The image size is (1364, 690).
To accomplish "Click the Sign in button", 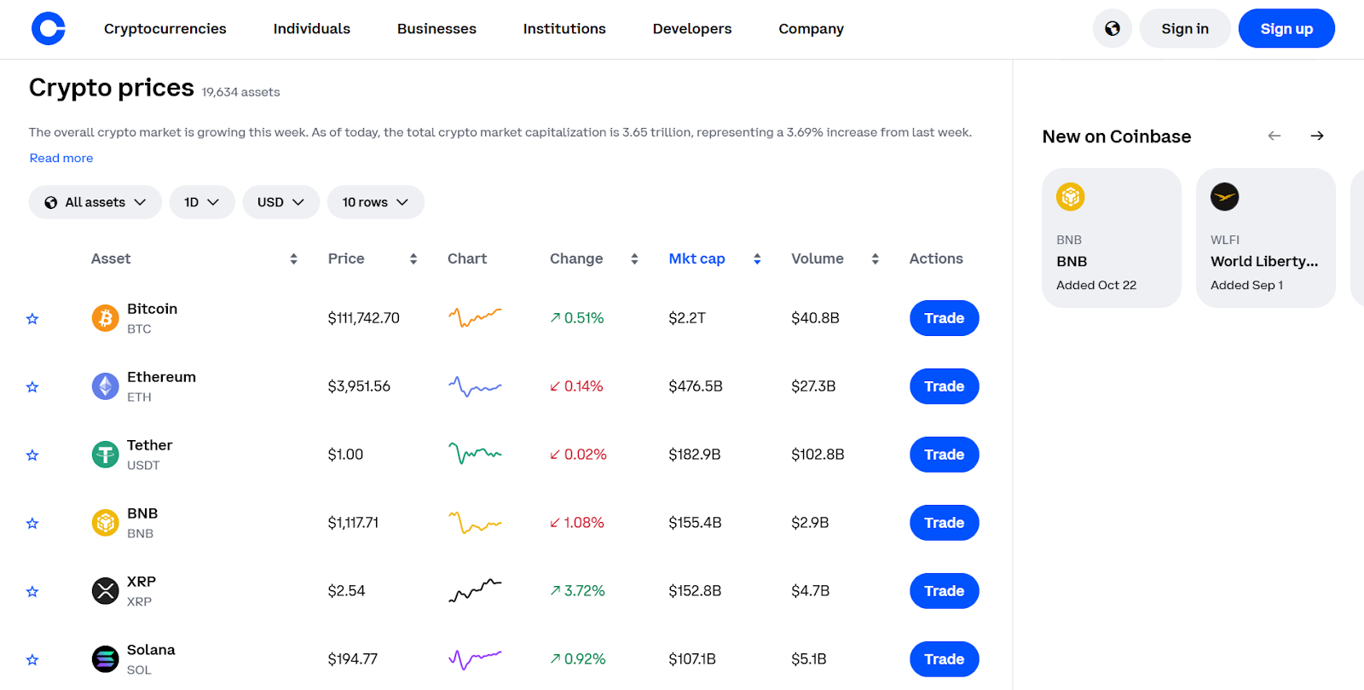I will tap(1185, 28).
